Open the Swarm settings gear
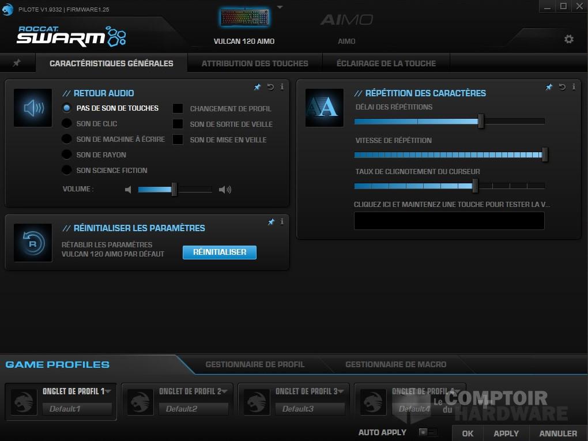 tap(569, 39)
